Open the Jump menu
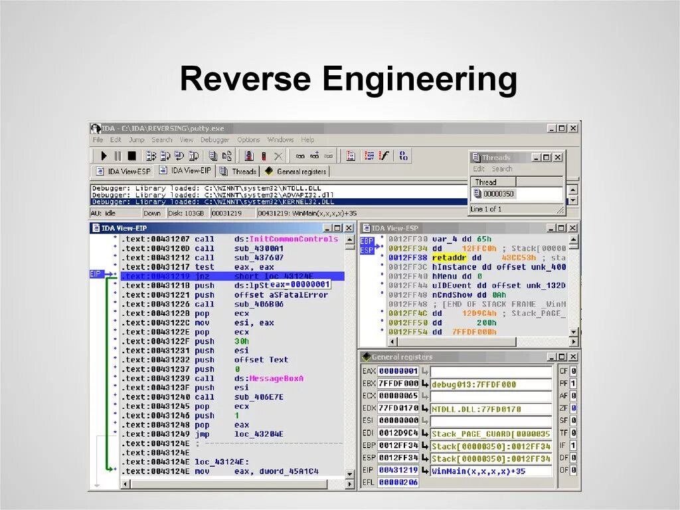The image size is (680, 510). [137, 140]
